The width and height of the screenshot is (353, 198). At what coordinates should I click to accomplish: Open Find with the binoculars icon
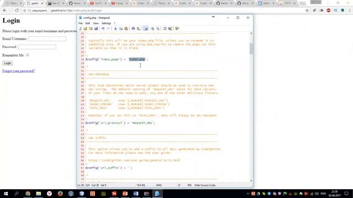tap(133, 29)
